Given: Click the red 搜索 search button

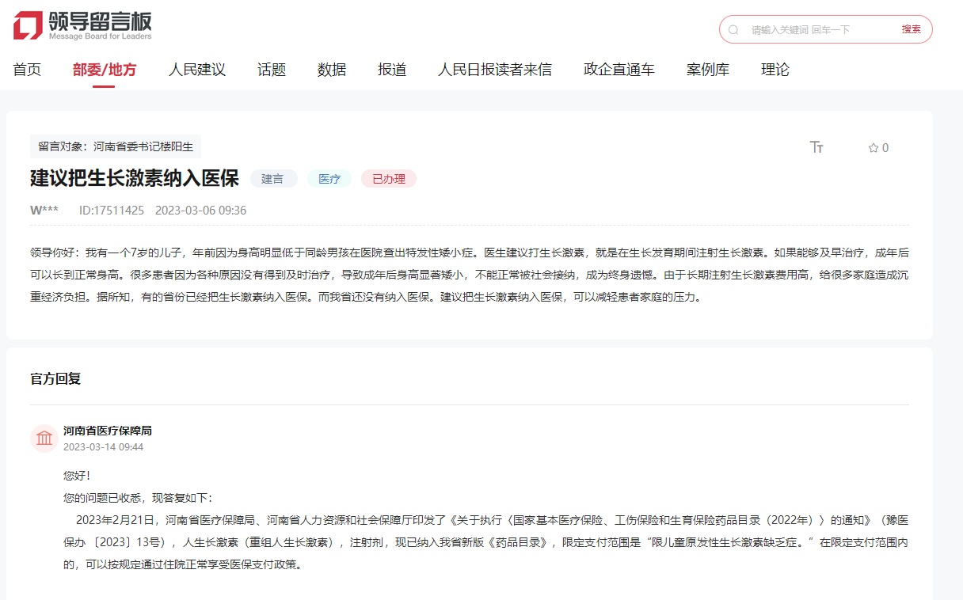Looking at the screenshot, I should click(911, 29).
